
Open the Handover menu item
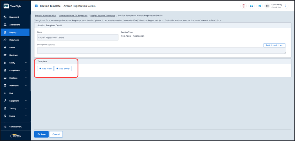[x=15, y=55]
